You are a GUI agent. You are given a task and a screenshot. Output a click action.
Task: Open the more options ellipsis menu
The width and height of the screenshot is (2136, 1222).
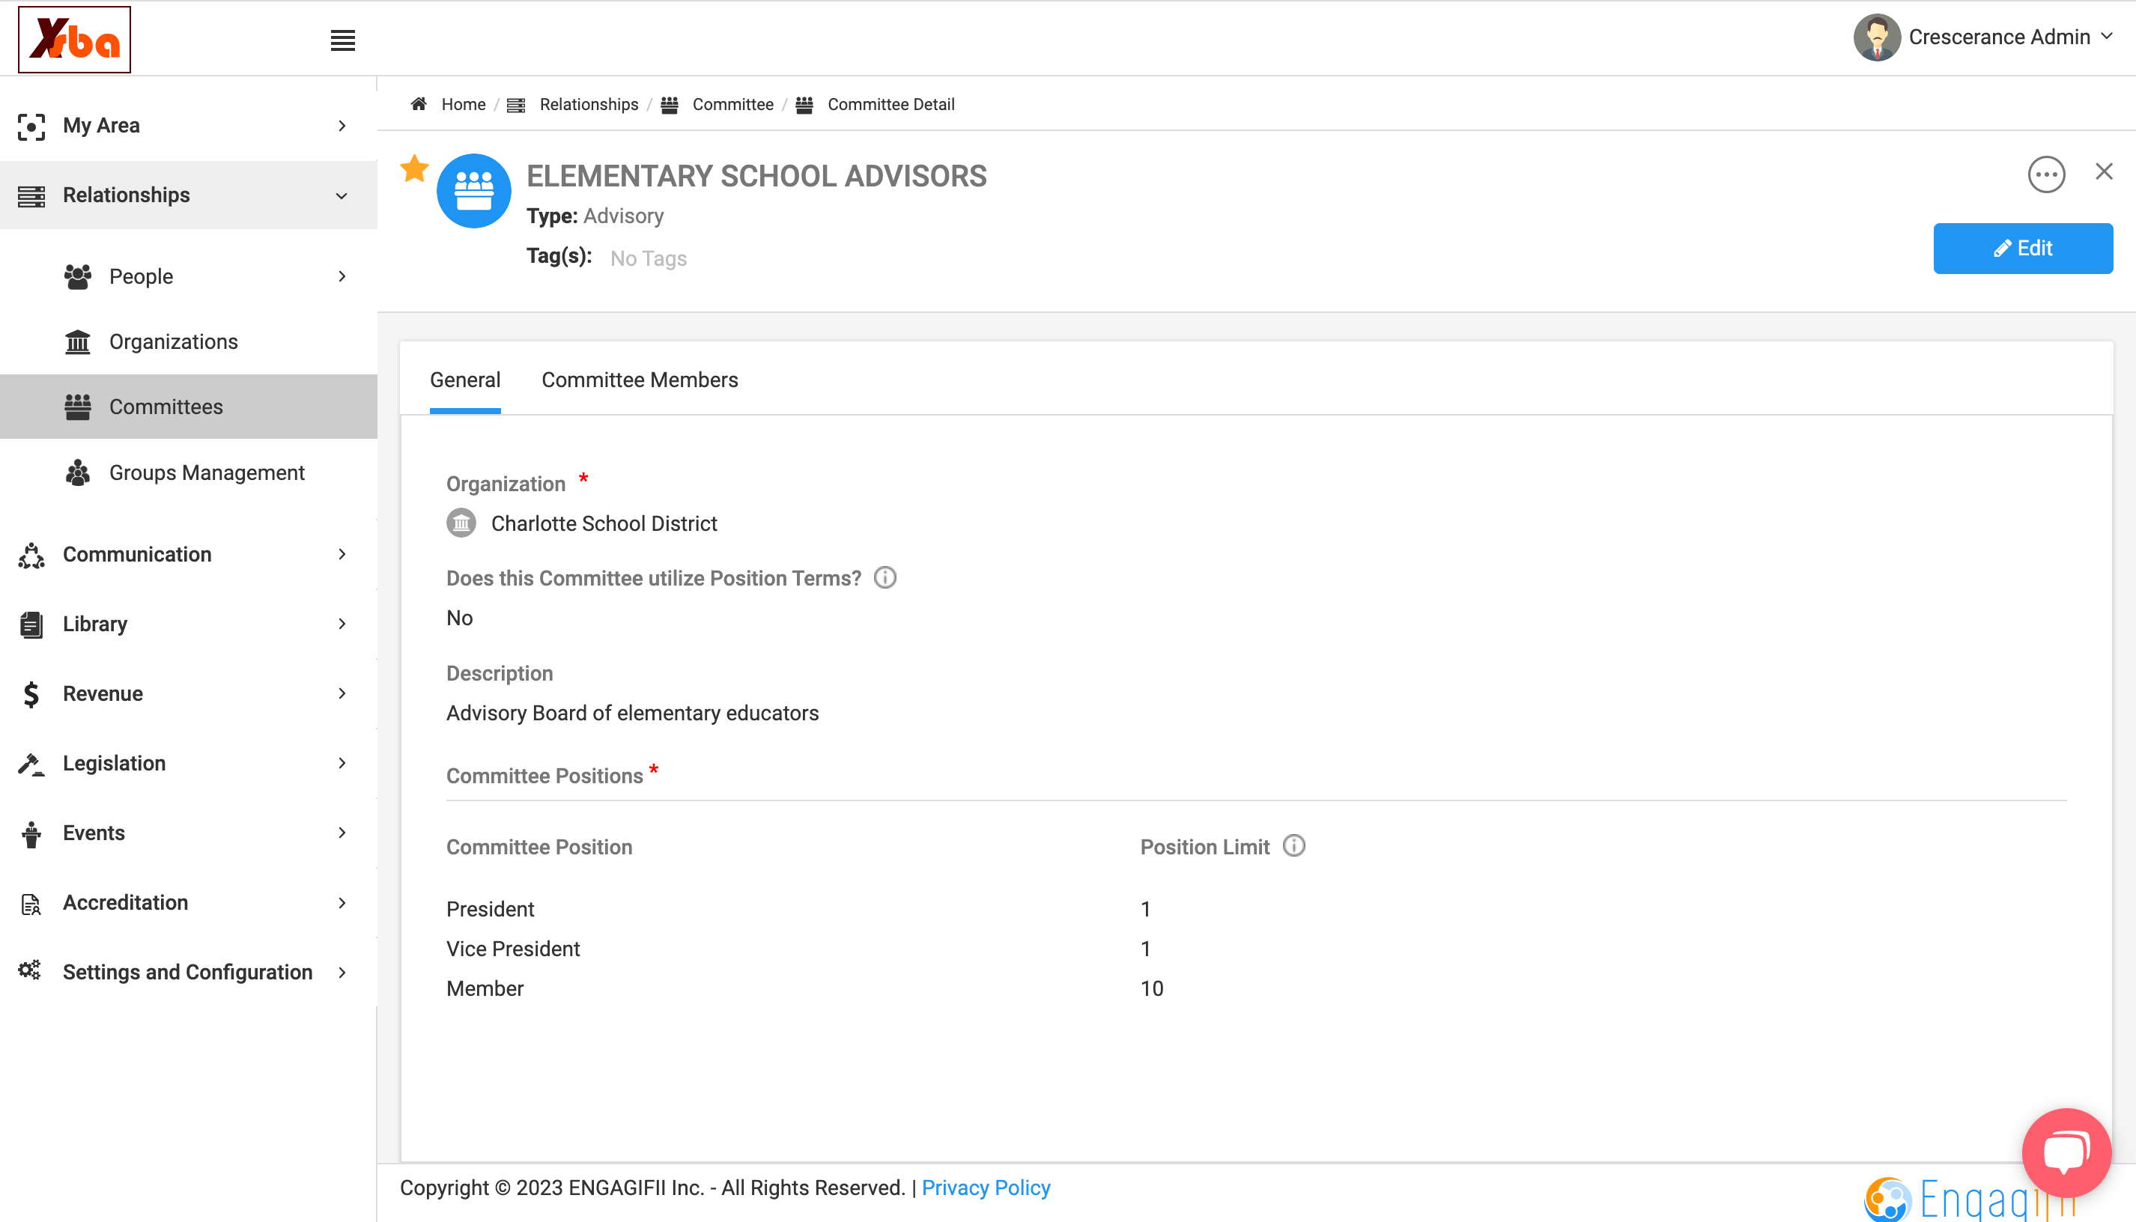[2046, 174]
